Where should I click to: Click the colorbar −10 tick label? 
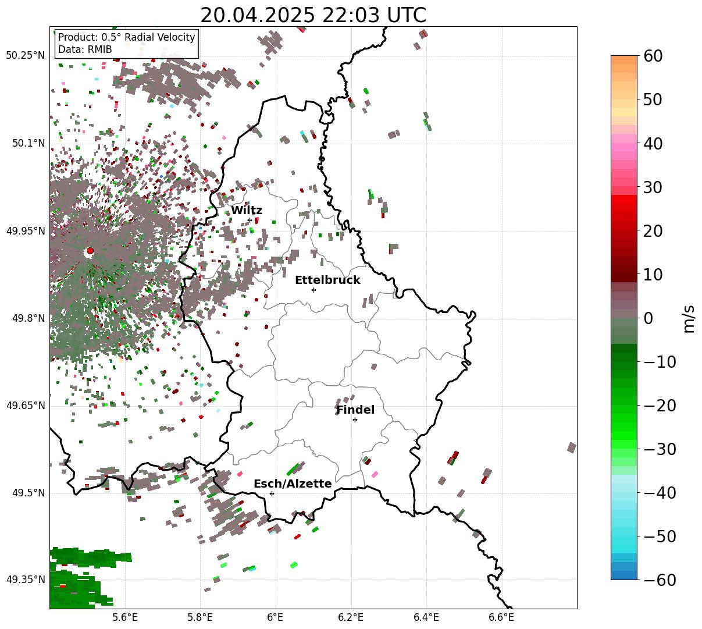click(x=660, y=362)
